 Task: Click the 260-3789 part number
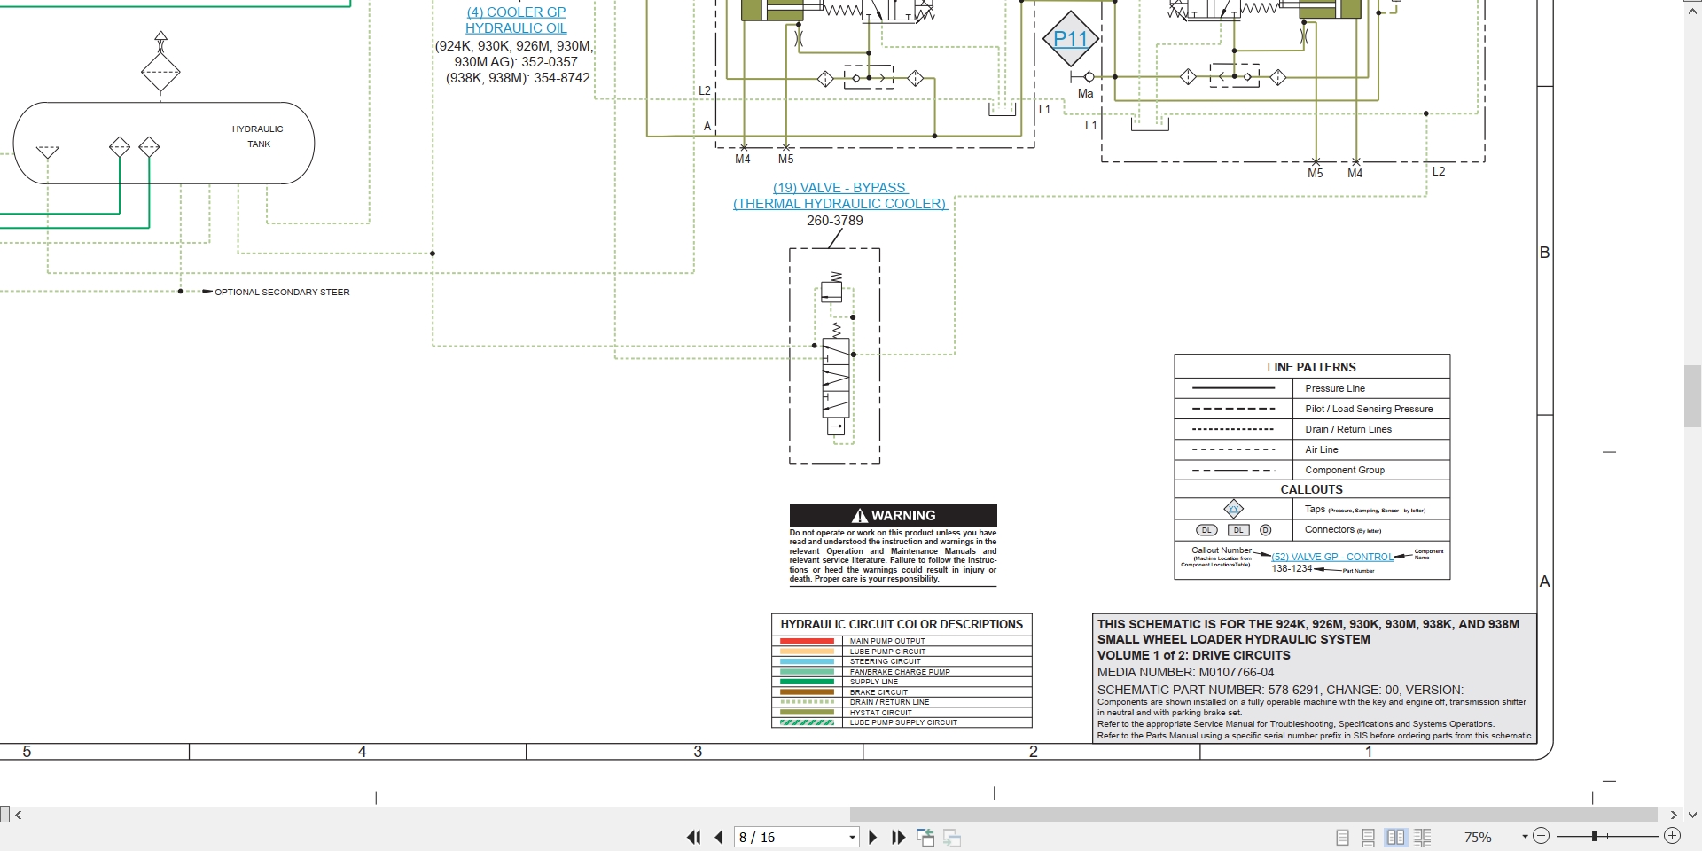pyautogui.click(x=834, y=221)
